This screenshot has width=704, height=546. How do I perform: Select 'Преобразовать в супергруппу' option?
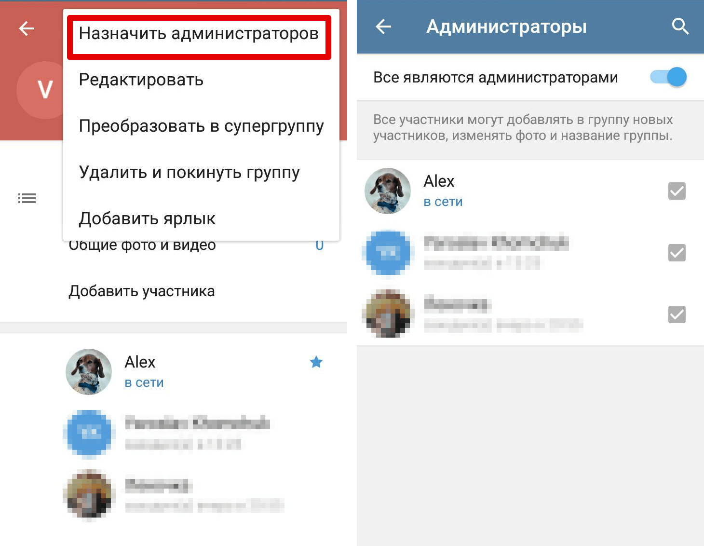pos(202,126)
